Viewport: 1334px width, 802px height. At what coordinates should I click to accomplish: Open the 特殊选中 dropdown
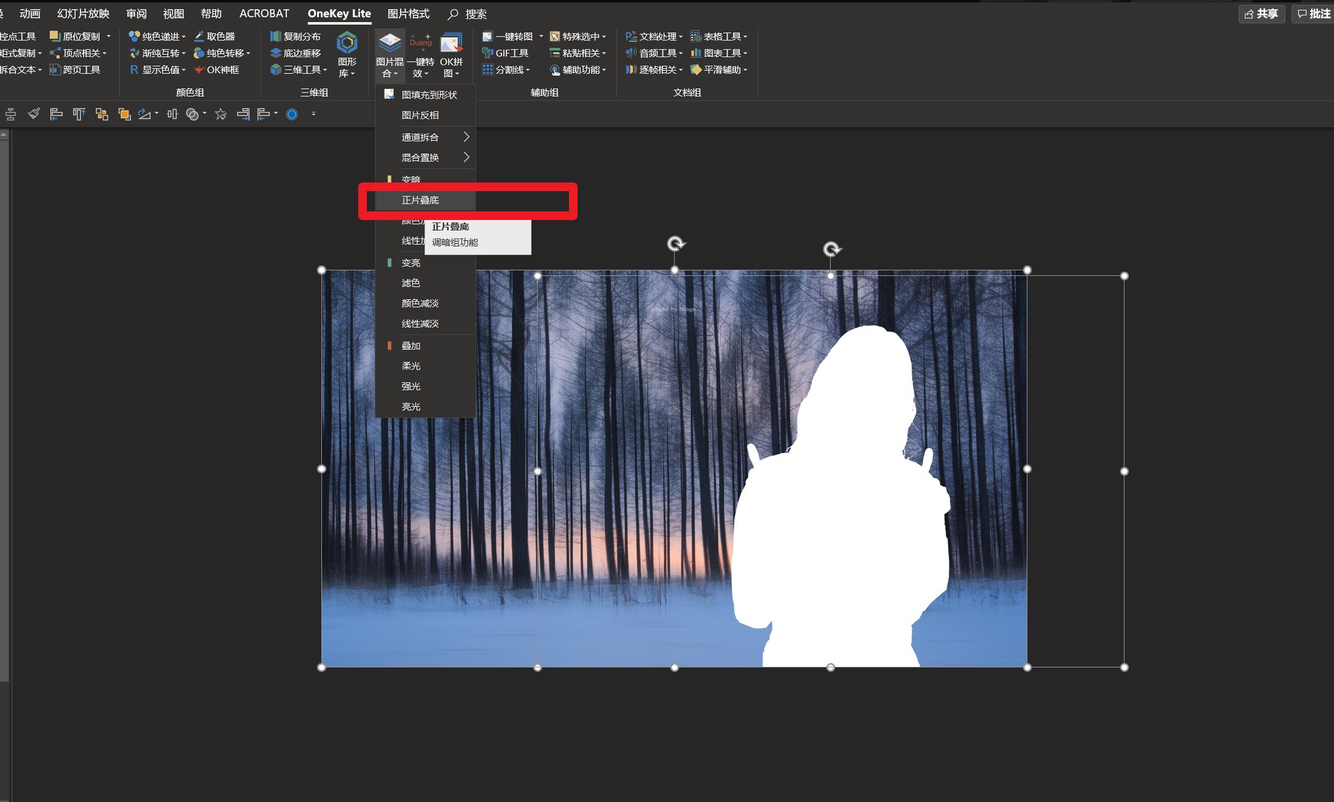[x=578, y=36]
